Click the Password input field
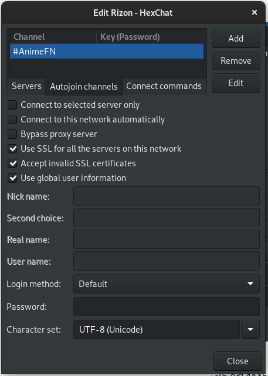This screenshot has height=376, width=268. pos(167,307)
